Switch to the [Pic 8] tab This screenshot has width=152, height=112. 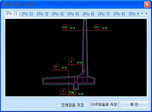[x=119, y=14]
